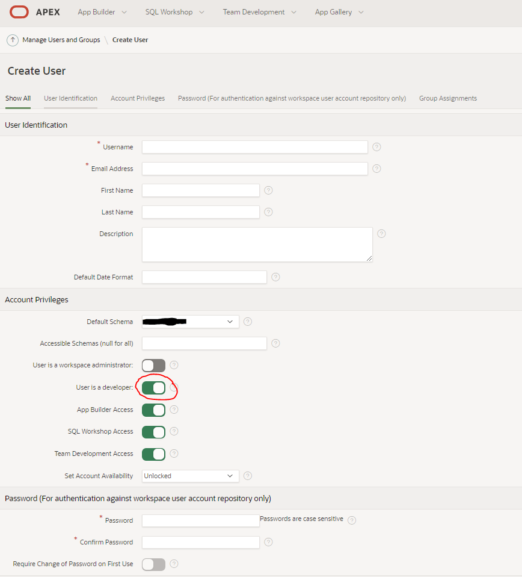Toggle App Builder Access switch
Image resolution: width=522 pixels, height=577 pixels.
click(x=153, y=410)
